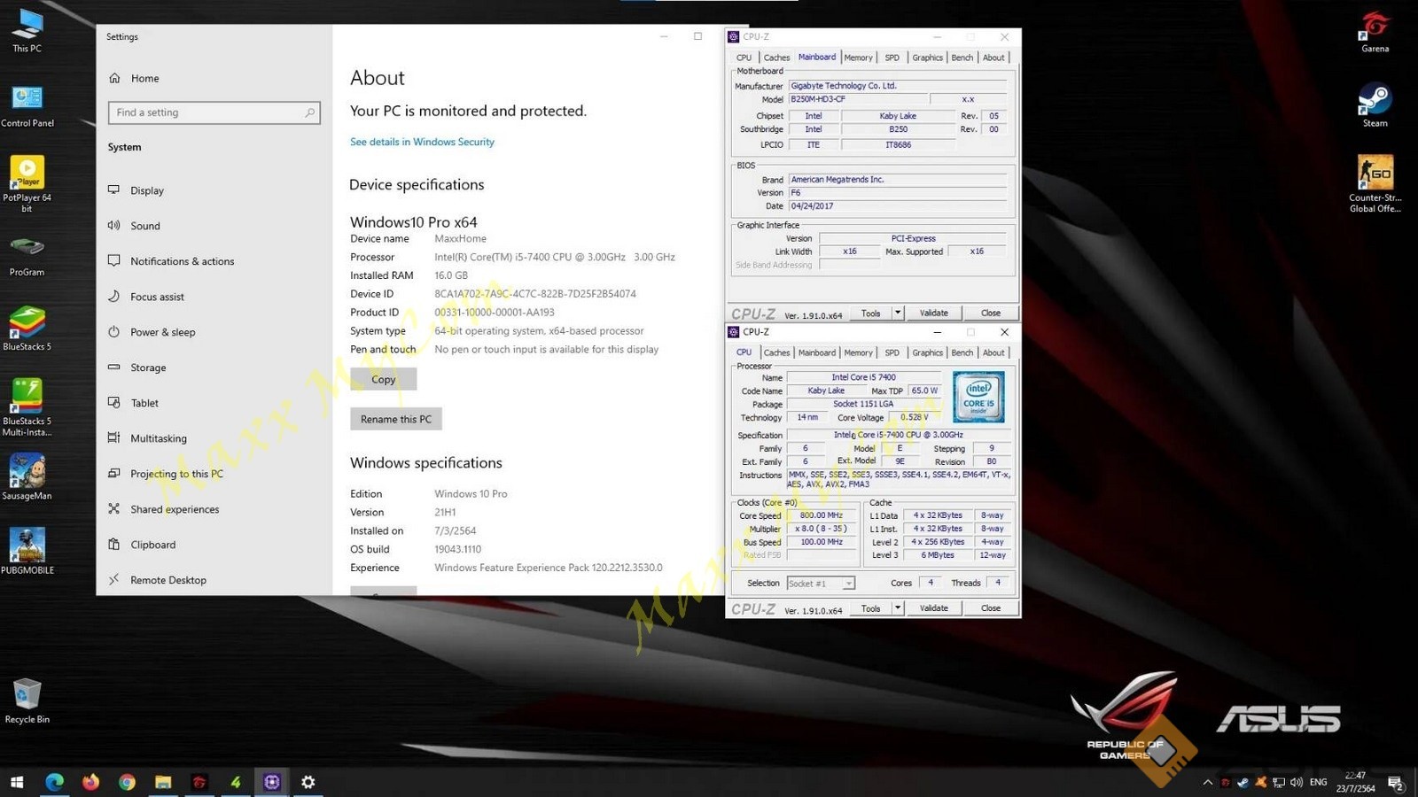Image resolution: width=1418 pixels, height=797 pixels.
Task: Open the Tools dropdown arrow in lower CPU-Z
Action: pyautogui.click(x=897, y=608)
